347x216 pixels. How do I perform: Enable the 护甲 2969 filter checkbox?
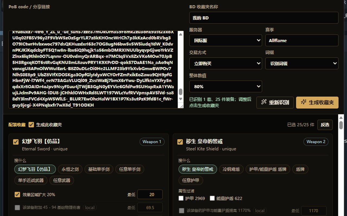[181, 198]
